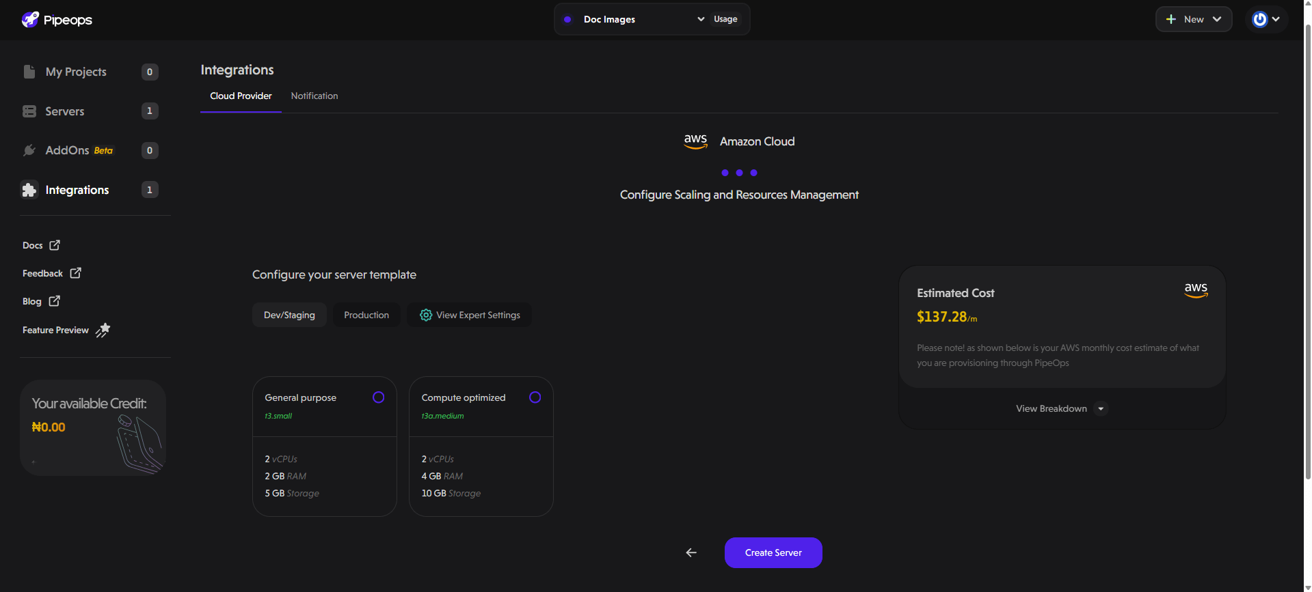
Task: Expand the New dropdown chevron
Action: tap(1217, 19)
